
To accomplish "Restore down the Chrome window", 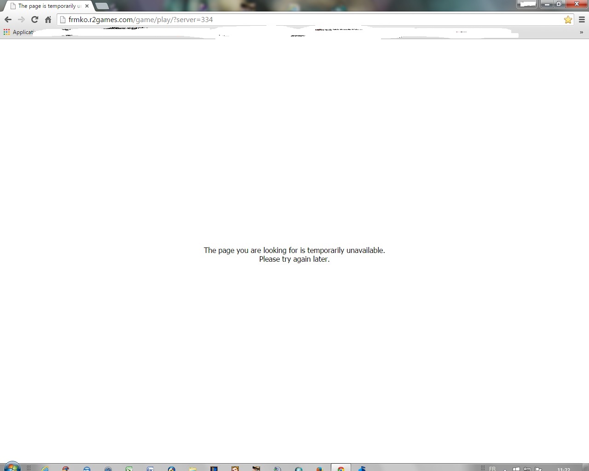I will pos(559,4).
